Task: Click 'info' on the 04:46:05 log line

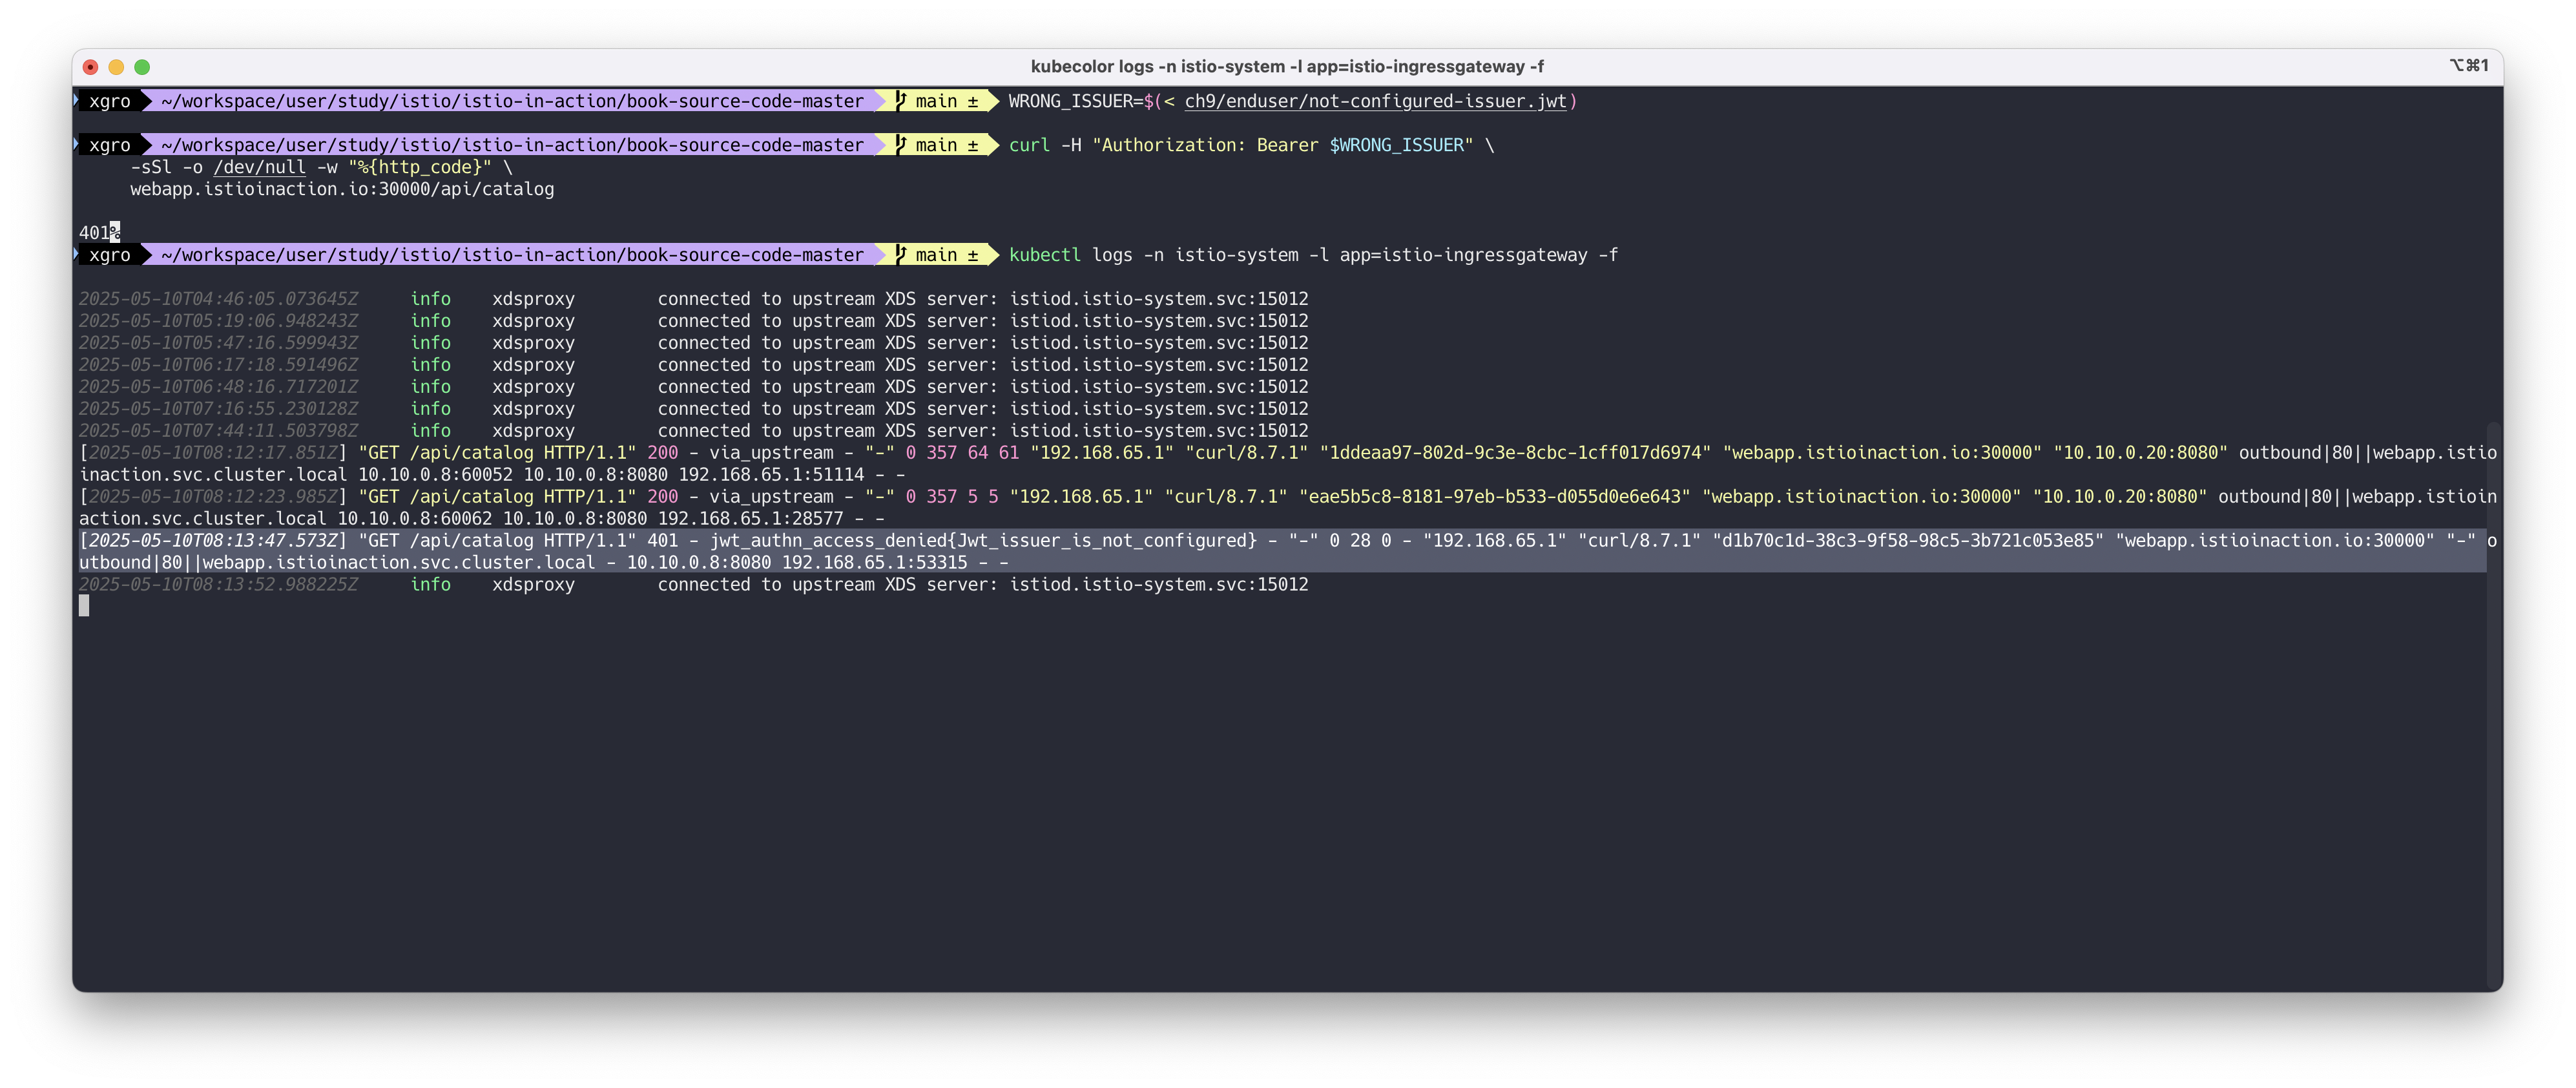Action: click(430, 299)
